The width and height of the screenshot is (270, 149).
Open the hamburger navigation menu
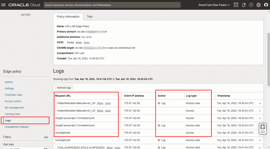(3, 5)
